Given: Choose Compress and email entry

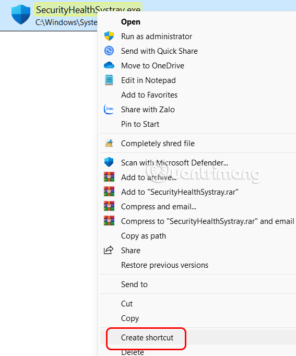Looking at the screenshot, I should [159, 207].
